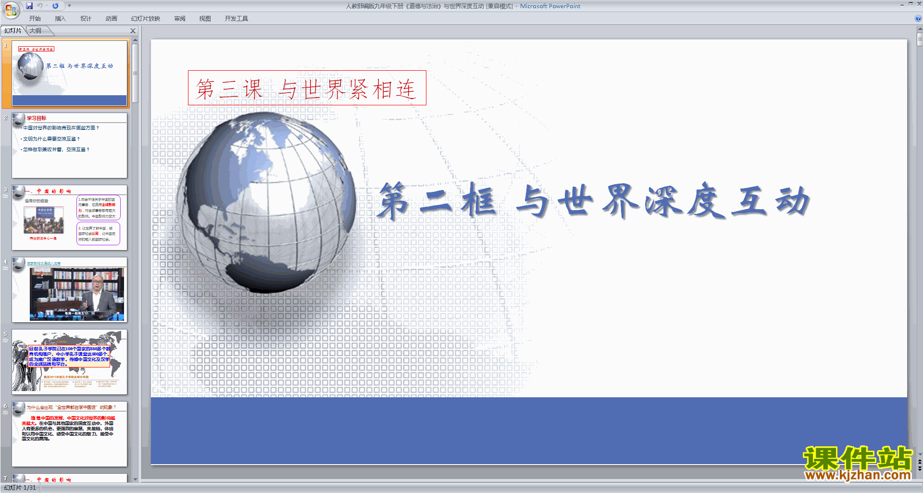Screen dimensions: 923x493
Task: Switch to the 幻灯片 pane tab
Action: tap(13, 31)
